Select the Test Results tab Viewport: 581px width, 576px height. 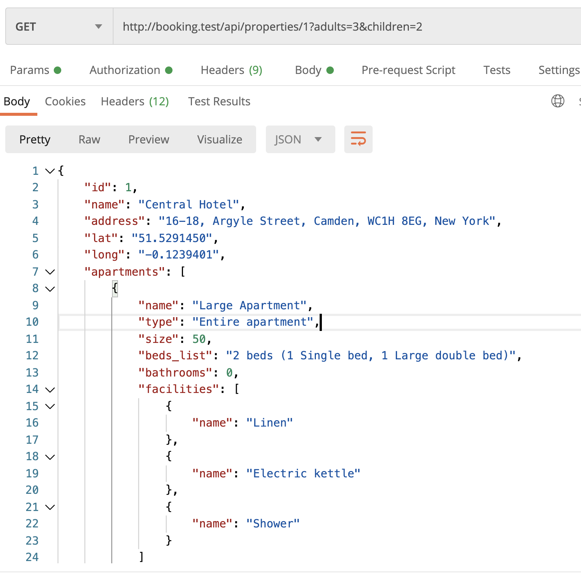219,102
